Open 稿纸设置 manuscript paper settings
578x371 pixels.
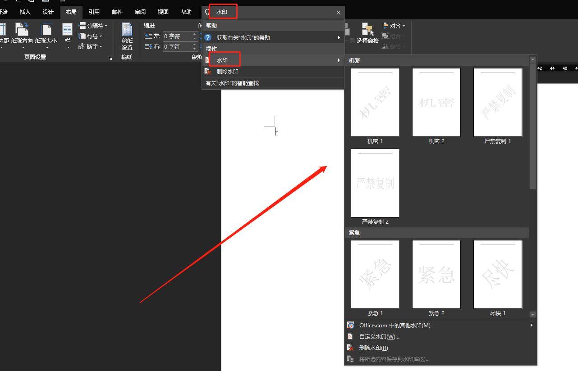tap(127, 36)
